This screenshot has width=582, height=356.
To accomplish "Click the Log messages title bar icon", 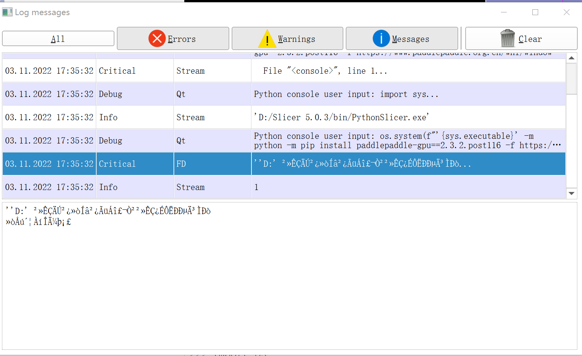I will (x=7, y=12).
